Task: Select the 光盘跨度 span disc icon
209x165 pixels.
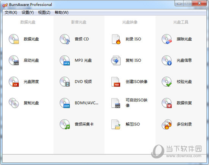Action: point(14,82)
